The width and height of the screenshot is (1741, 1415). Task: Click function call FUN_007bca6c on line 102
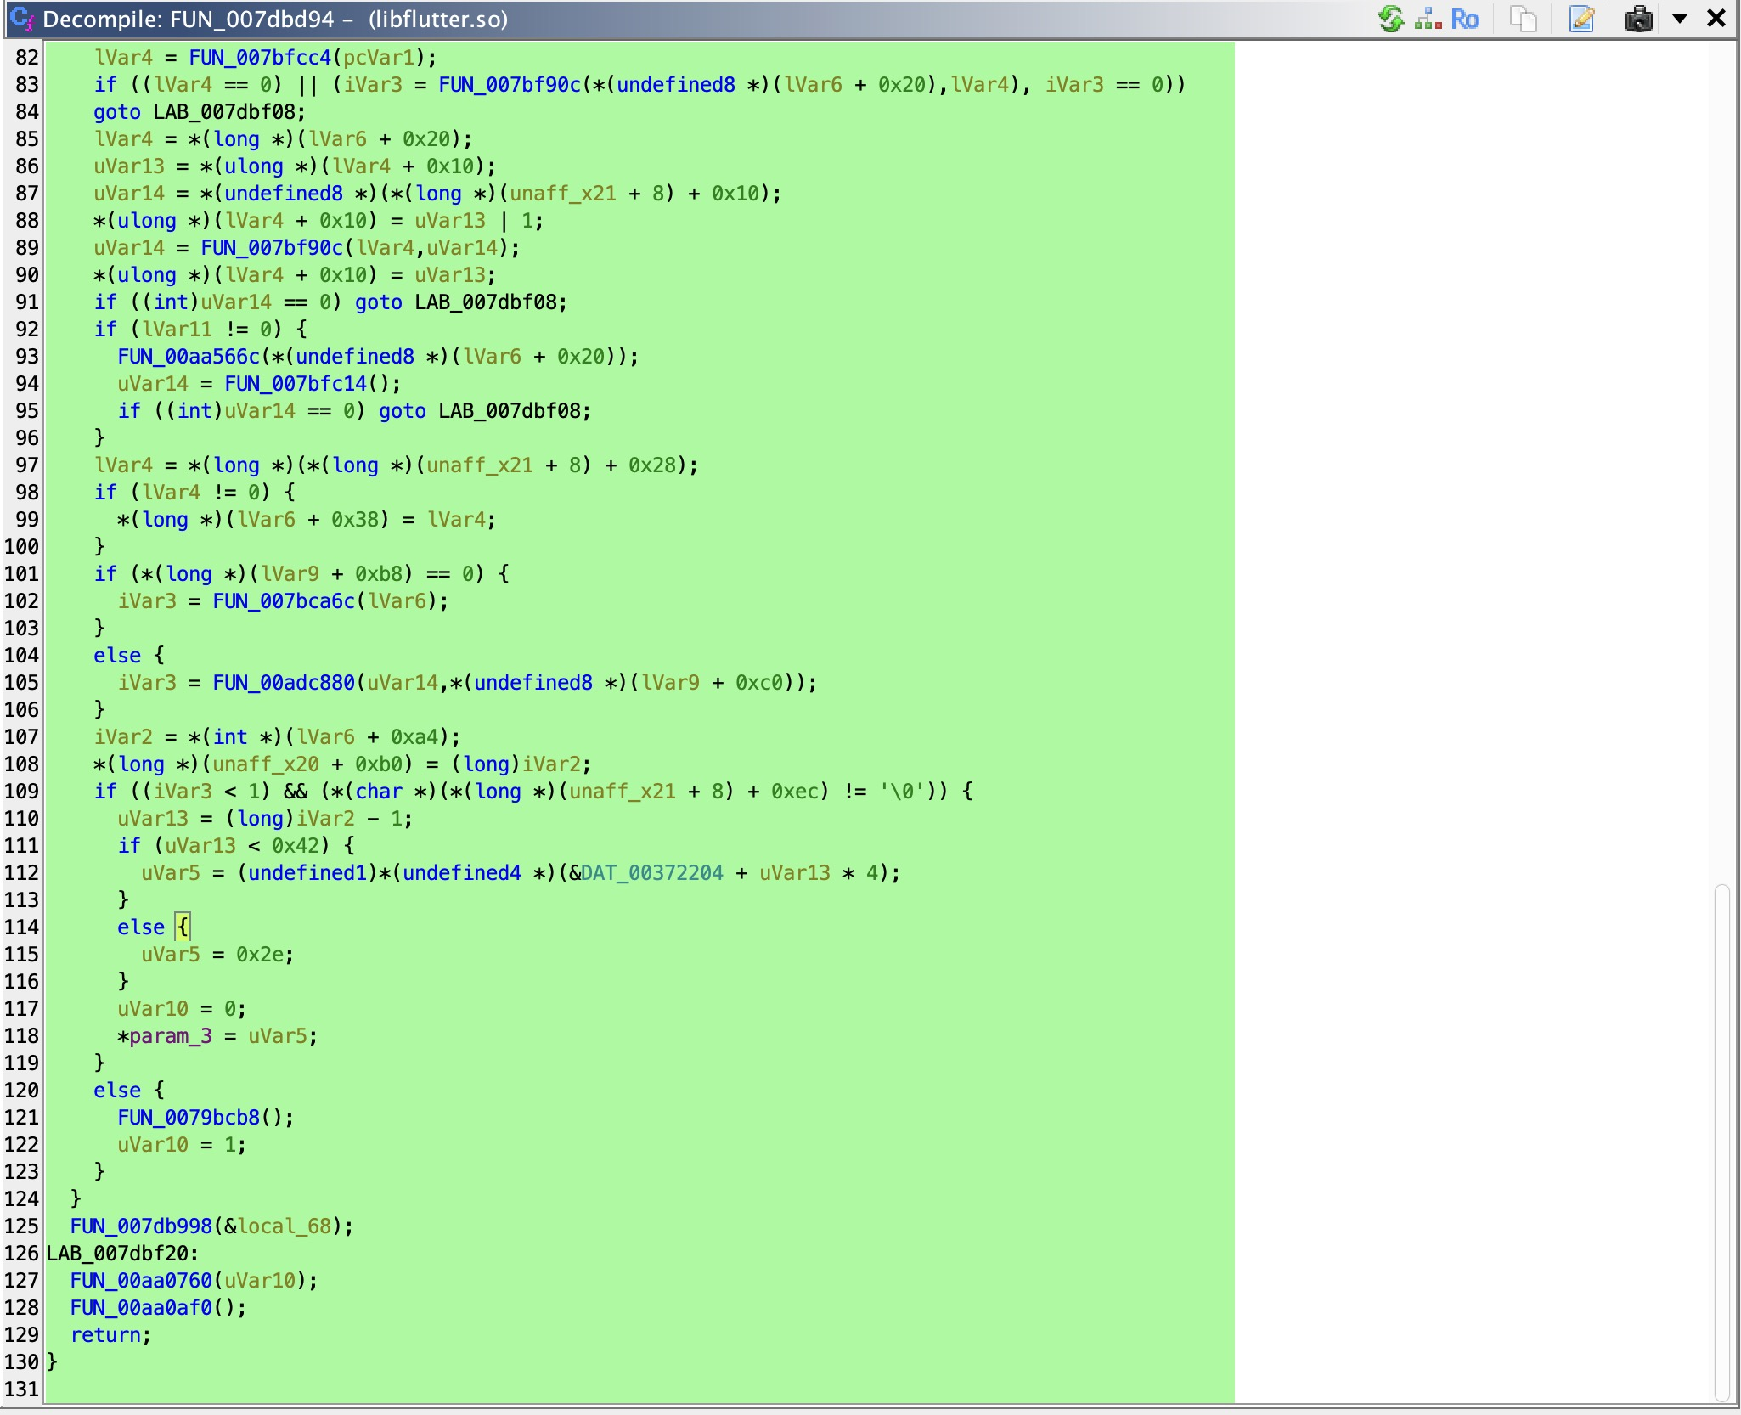pyautogui.click(x=284, y=601)
